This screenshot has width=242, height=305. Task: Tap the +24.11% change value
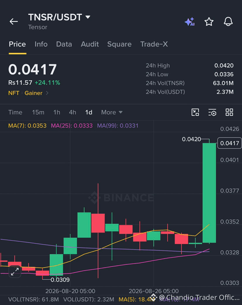coord(47,83)
